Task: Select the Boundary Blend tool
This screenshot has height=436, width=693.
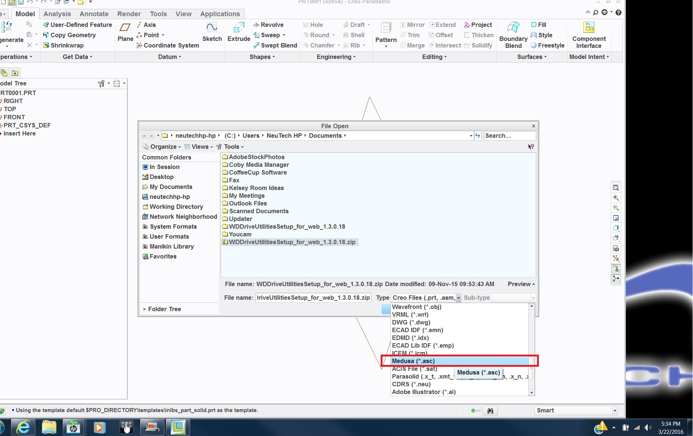Action: click(513, 35)
